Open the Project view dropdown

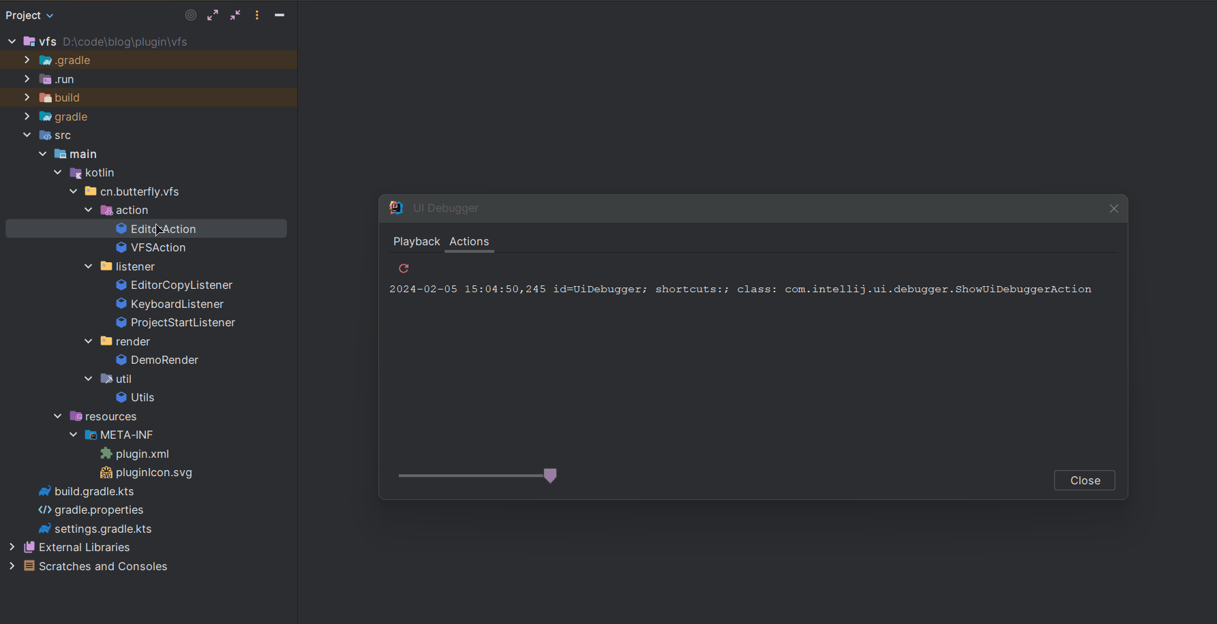[29, 15]
